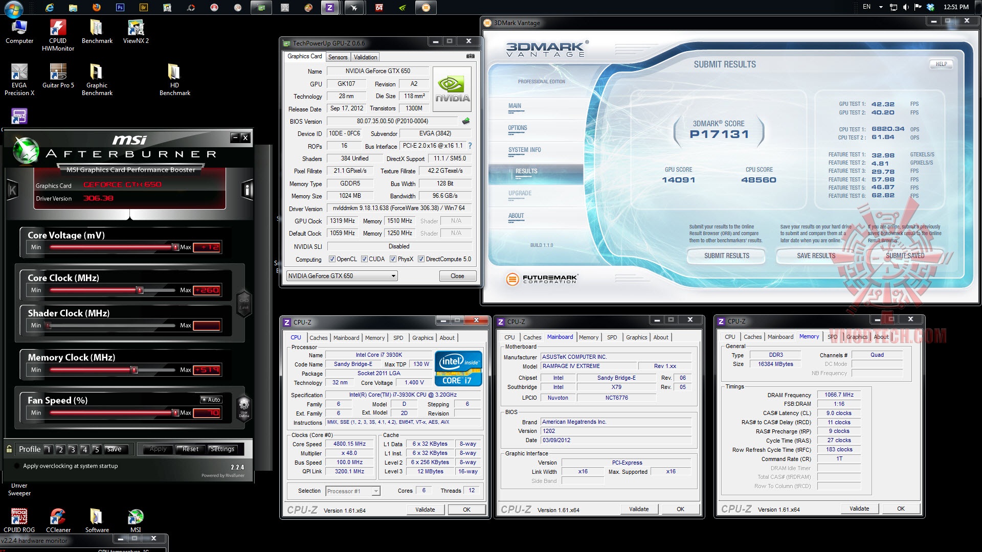This screenshot has height=552, width=982.
Task: Click the Core Clock slider handle
Action: pyautogui.click(x=139, y=290)
